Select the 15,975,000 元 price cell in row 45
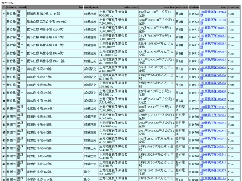242x181 pixels. [x=118, y=132]
